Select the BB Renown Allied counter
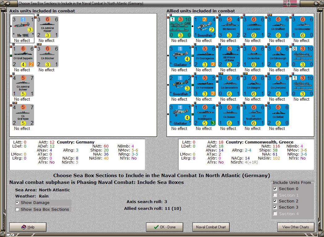 click(x=229, y=27)
